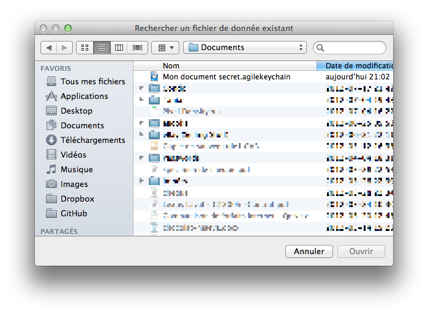Image resolution: width=428 pixels, height=314 pixels.
Task: Sort by Date de modification header
Action: (x=355, y=66)
